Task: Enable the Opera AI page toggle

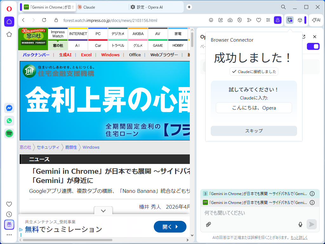Action: tap(313, 46)
